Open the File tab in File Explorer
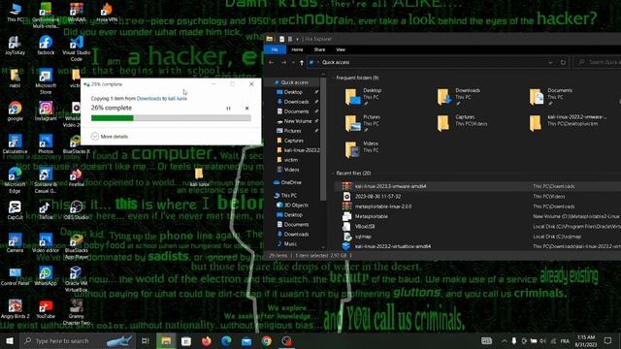621x349 pixels. coord(275,49)
